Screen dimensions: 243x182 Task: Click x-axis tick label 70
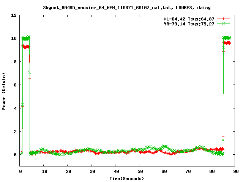point(188,171)
